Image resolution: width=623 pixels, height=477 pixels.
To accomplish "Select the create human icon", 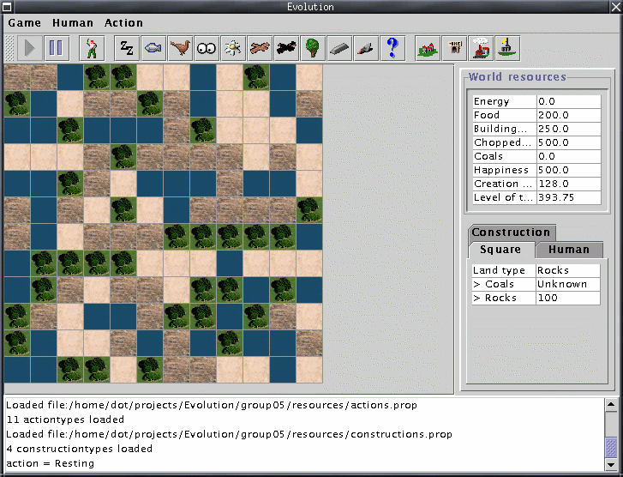I will pyautogui.click(x=91, y=48).
